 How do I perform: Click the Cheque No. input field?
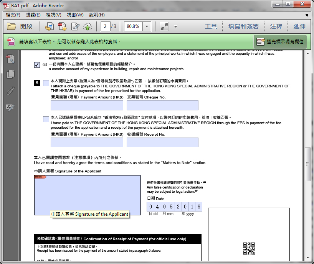(162, 105)
